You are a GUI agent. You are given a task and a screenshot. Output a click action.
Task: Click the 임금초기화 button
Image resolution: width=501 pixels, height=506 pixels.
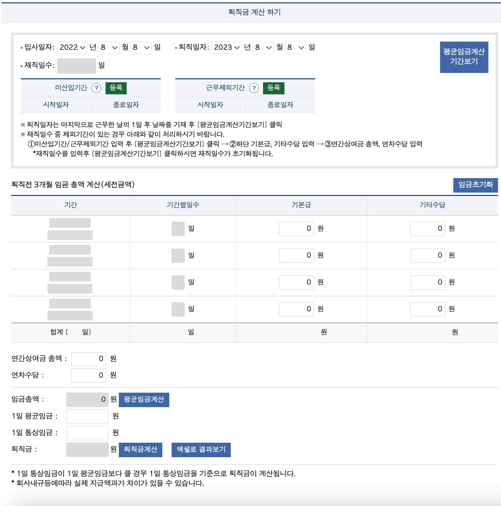point(476,185)
